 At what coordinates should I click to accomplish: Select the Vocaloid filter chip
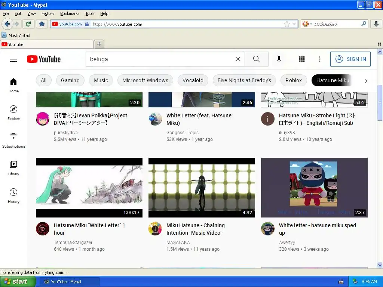tap(193, 80)
